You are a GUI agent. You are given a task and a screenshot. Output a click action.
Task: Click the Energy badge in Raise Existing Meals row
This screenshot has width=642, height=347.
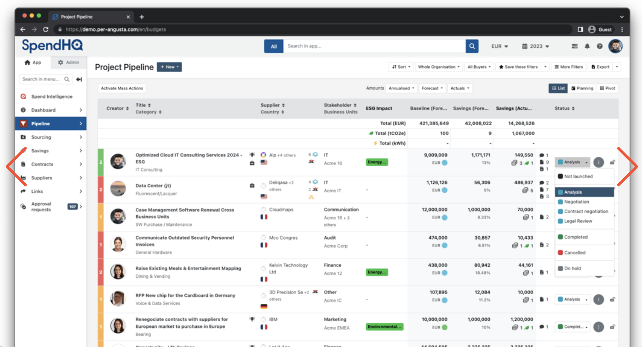click(x=377, y=272)
